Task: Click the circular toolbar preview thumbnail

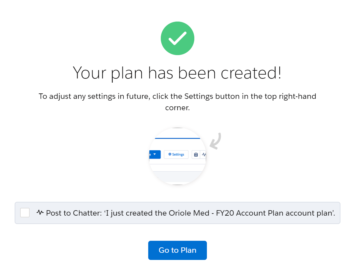Action: coord(178,156)
